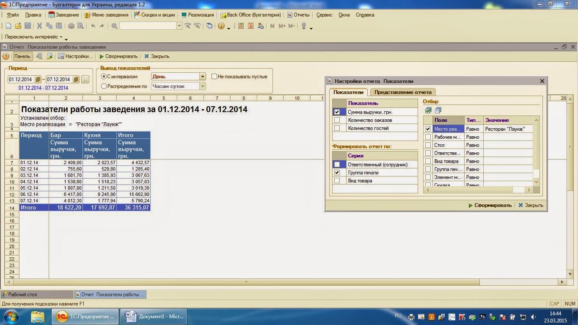Uncheck the 'Сумма выручки, грн.' indicator
The height and width of the screenshot is (325, 578).
coord(337,112)
